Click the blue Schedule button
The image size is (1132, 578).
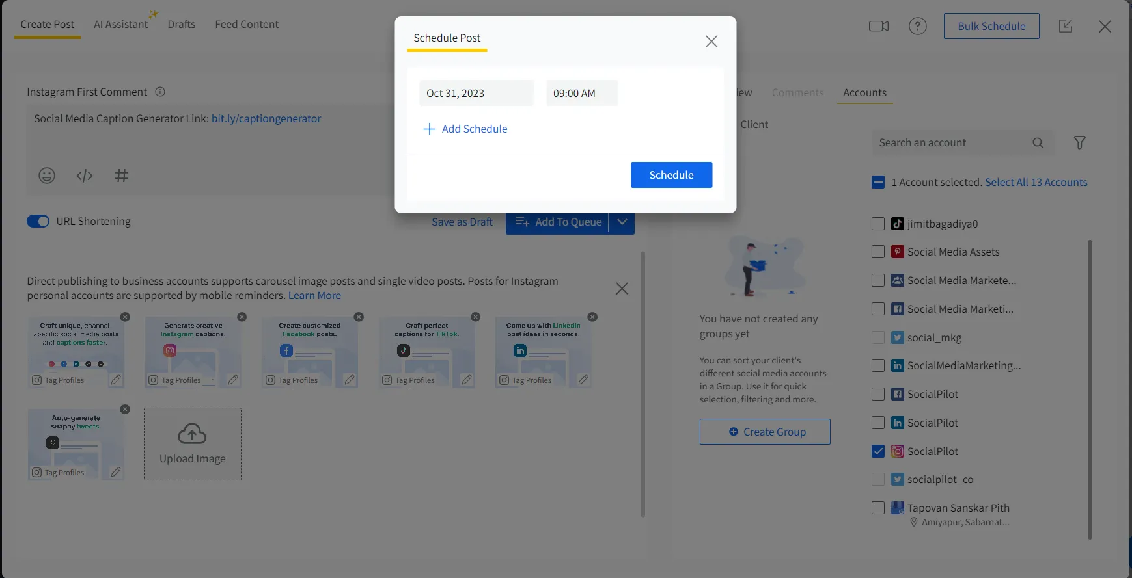pos(671,175)
